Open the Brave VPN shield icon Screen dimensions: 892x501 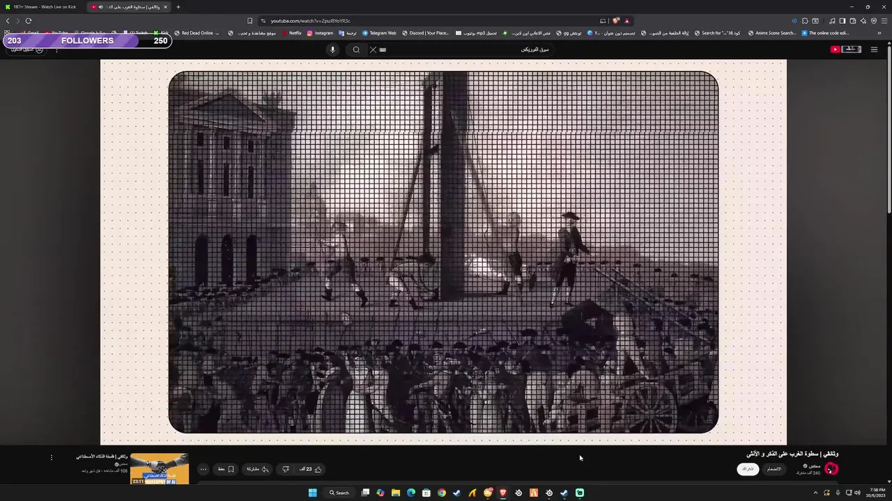coord(873,21)
